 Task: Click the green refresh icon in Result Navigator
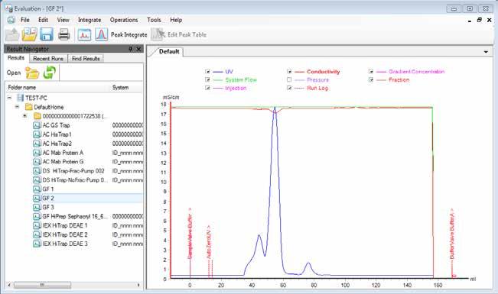(x=49, y=73)
